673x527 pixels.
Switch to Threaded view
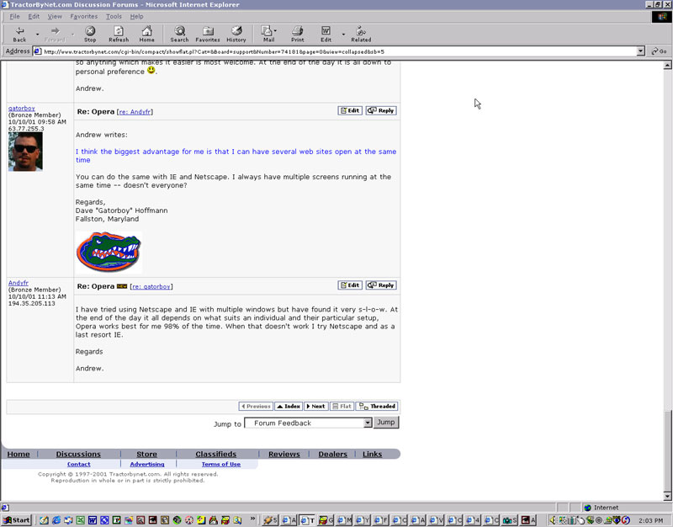point(377,407)
